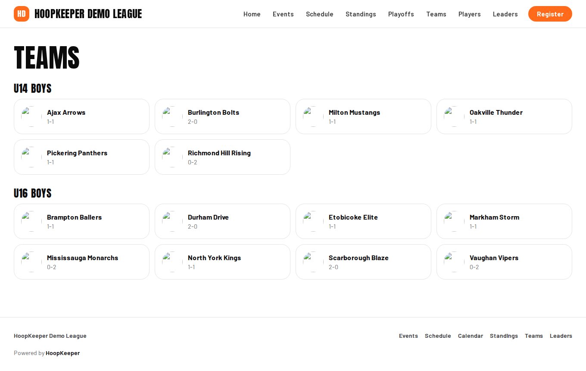Select the Mississauga Monarchs team name

point(82,258)
